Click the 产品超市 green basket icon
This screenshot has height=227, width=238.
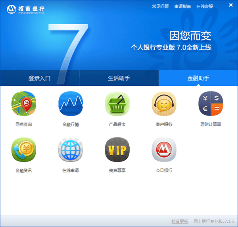click(x=117, y=104)
